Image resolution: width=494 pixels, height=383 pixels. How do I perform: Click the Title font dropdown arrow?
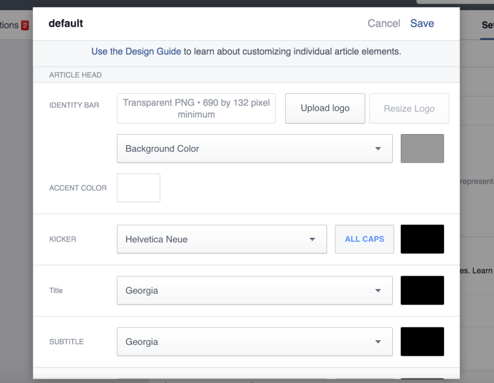pos(378,290)
